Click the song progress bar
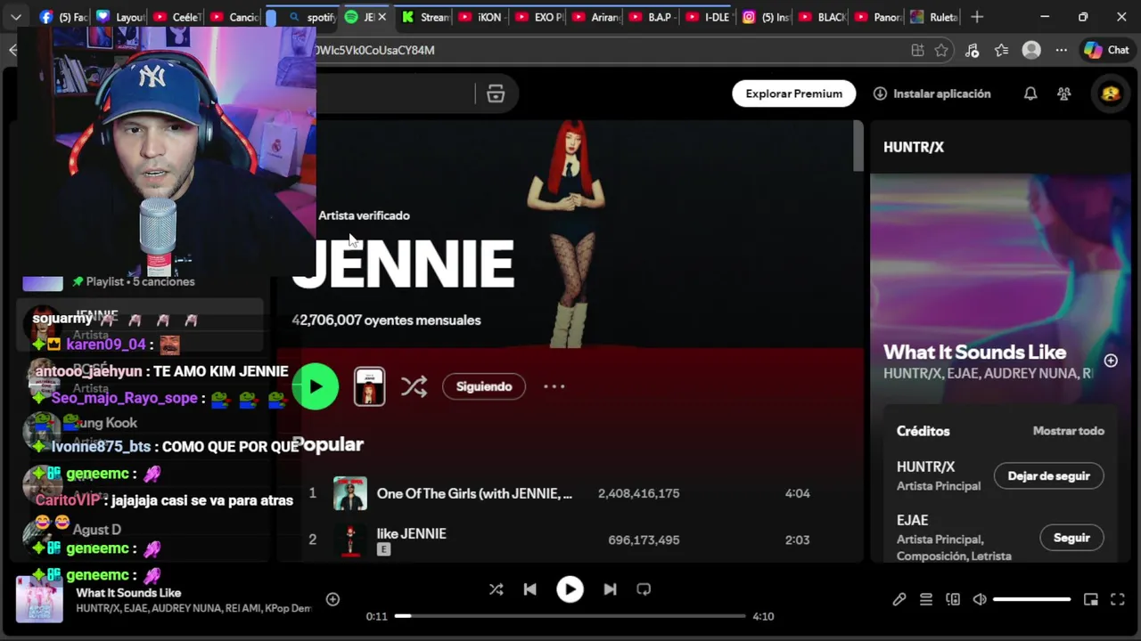This screenshot has width=1141, height=641. pos(570,616)
